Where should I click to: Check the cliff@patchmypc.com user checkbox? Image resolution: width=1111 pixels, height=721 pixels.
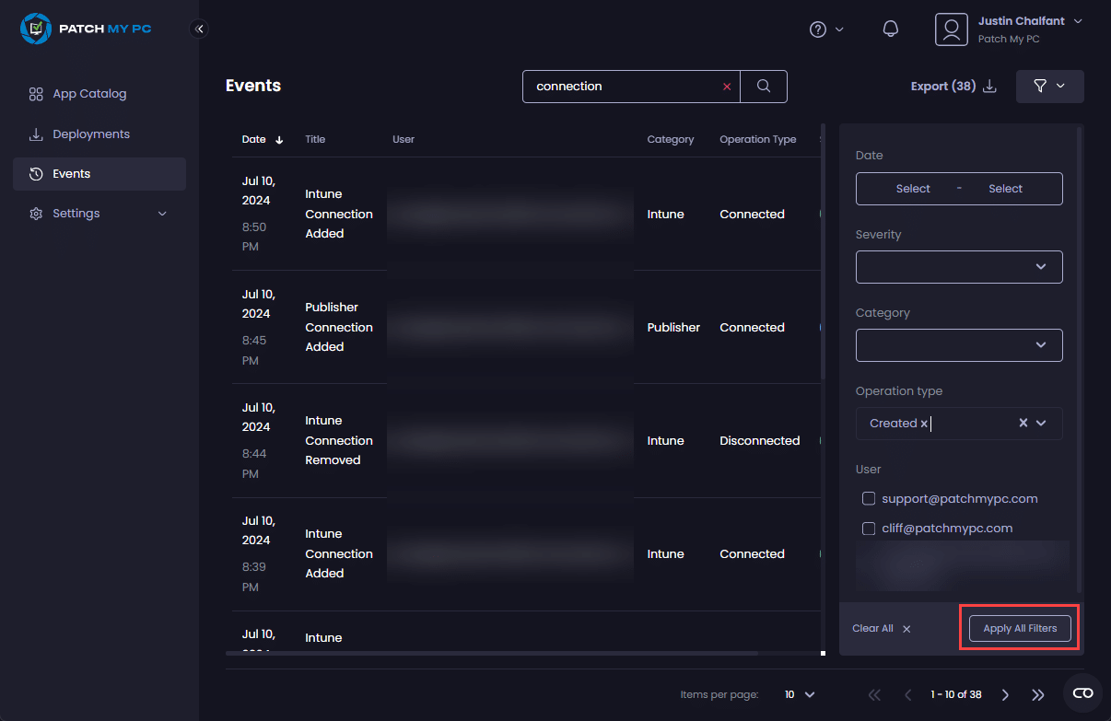[x=868, y=529]
